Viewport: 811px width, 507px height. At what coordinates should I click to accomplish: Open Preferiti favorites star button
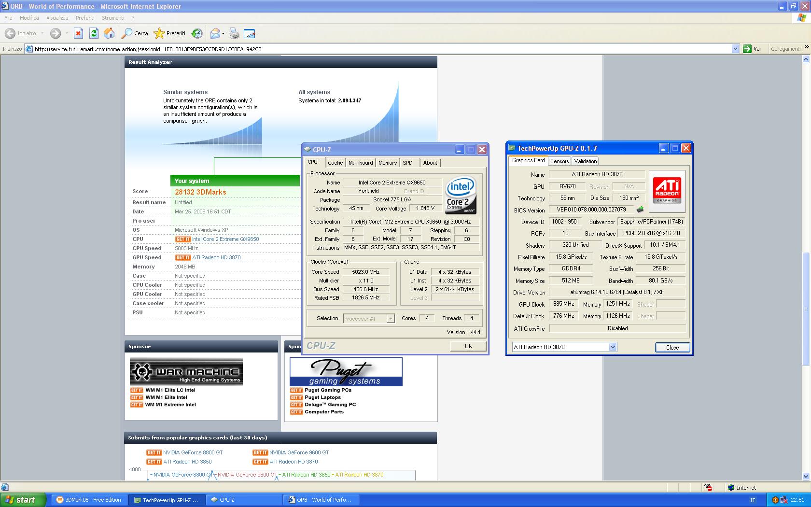[x=169, y=33]
